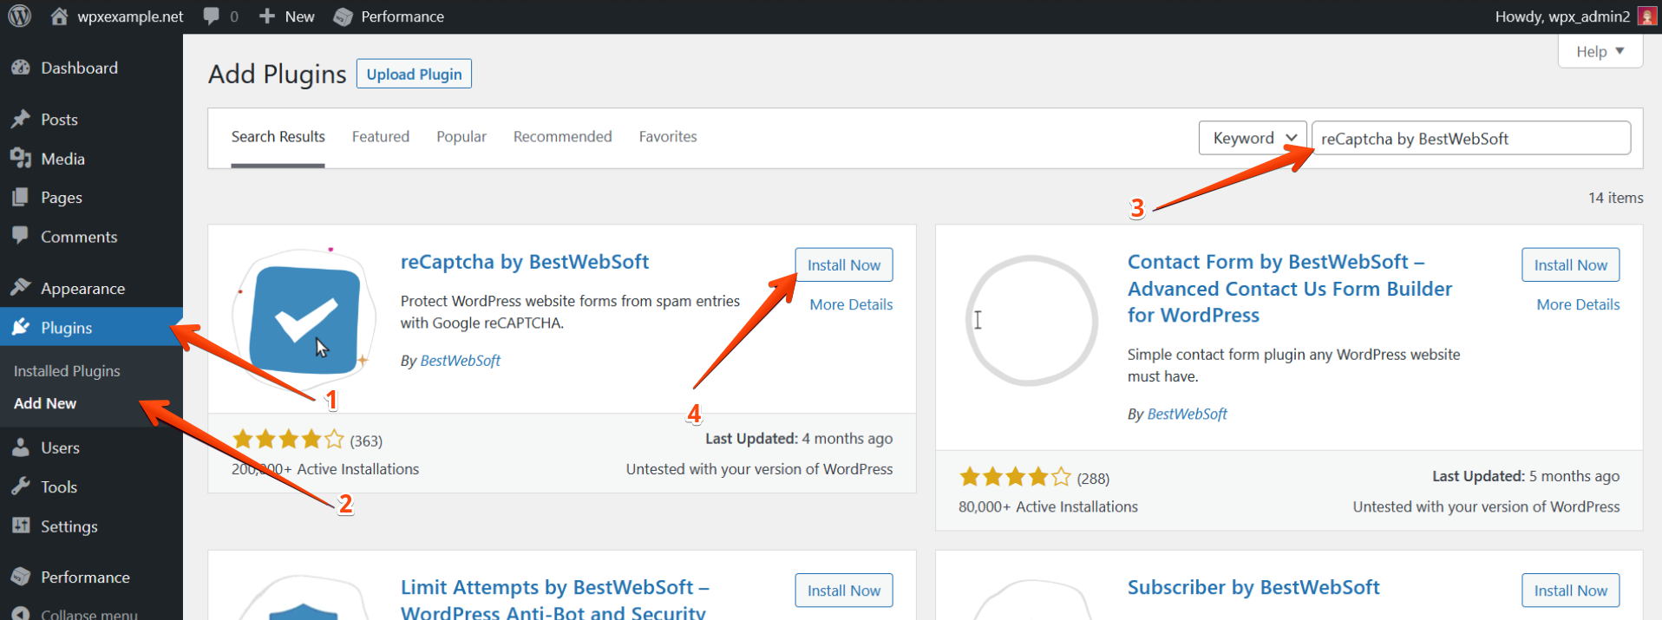Click the reCaptcha plugin checkmark thumbnail
The width and height of the screenshot is (1662, 620).
pyautogui.click(x=304, y=319)
